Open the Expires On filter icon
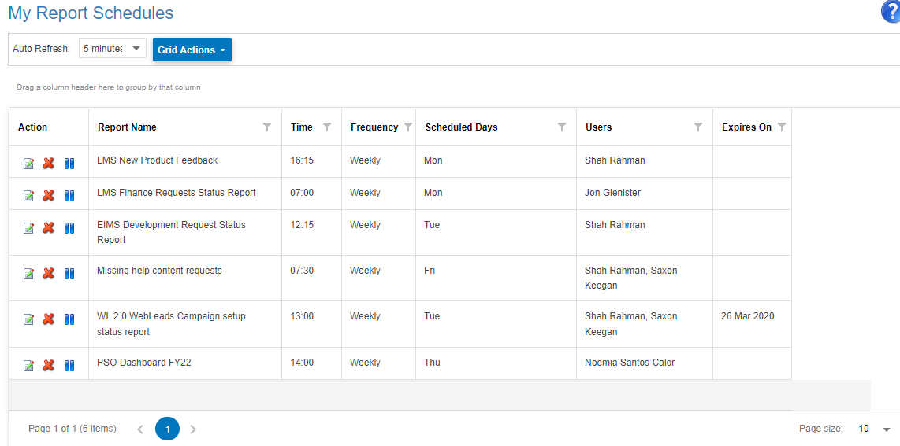This screenshot has height=446, width=900. [781, 127]
